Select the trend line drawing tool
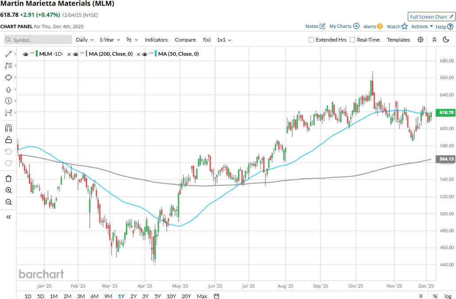This screenshot has height=299, width=456. pos(8,54)
